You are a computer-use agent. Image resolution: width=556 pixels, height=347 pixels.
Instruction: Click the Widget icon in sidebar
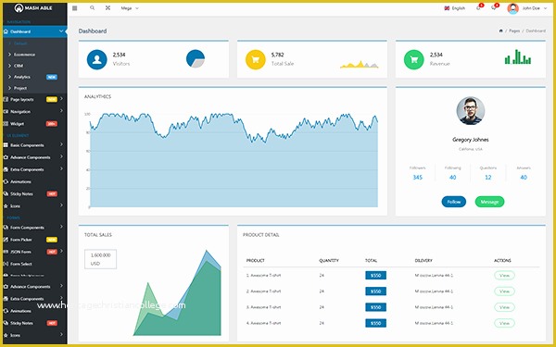pyautogui.click(x=6, y=124)
